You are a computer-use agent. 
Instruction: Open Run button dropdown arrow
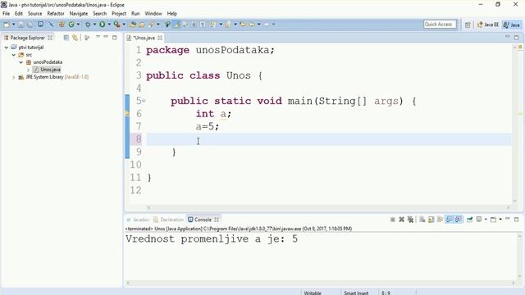pyautogui.click(x=109, y=25)
